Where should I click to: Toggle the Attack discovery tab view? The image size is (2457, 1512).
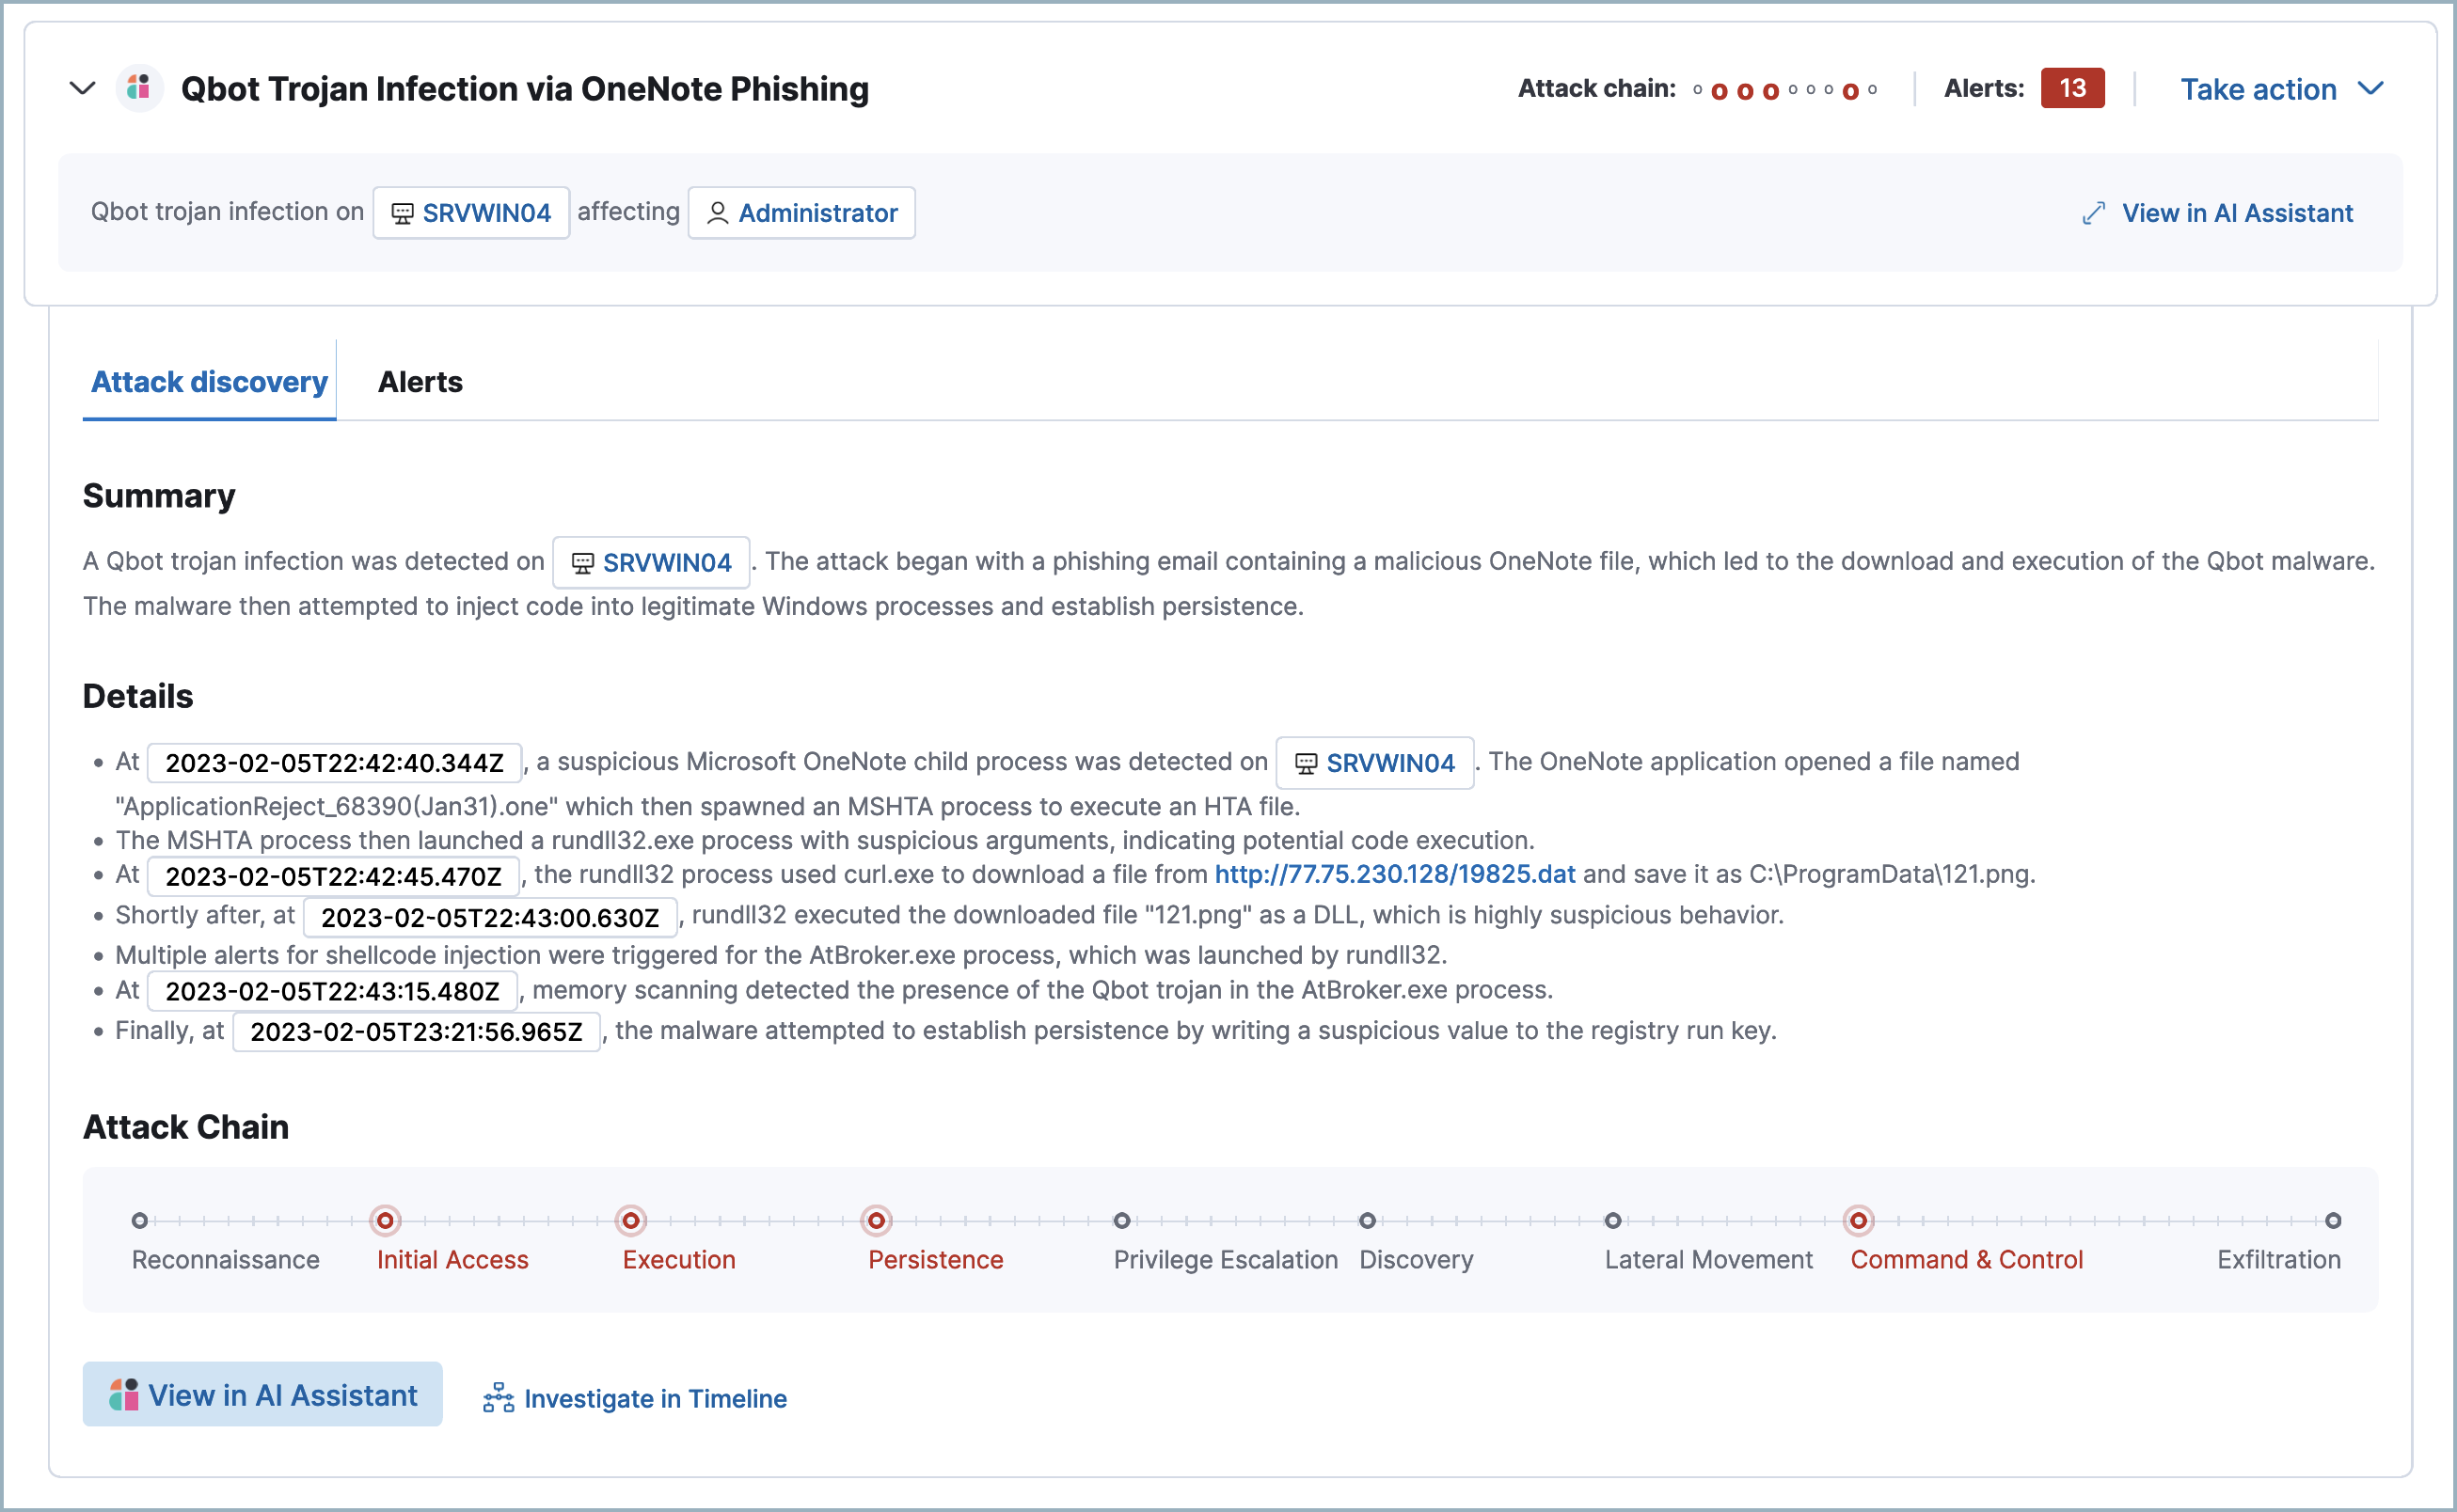209,381
